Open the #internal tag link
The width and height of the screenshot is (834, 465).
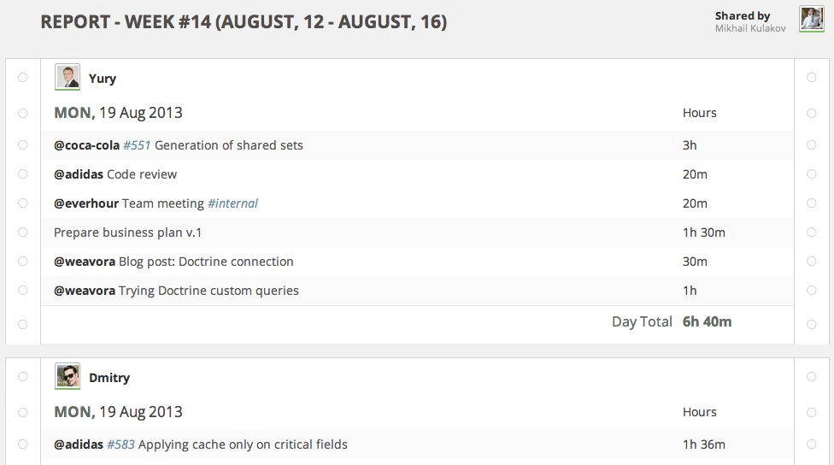pyautogui.click(x=232, y=203)
